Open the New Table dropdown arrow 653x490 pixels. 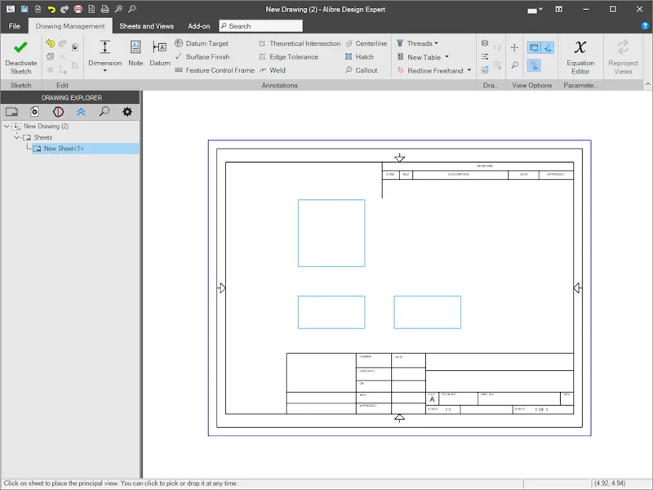point(446,56)
